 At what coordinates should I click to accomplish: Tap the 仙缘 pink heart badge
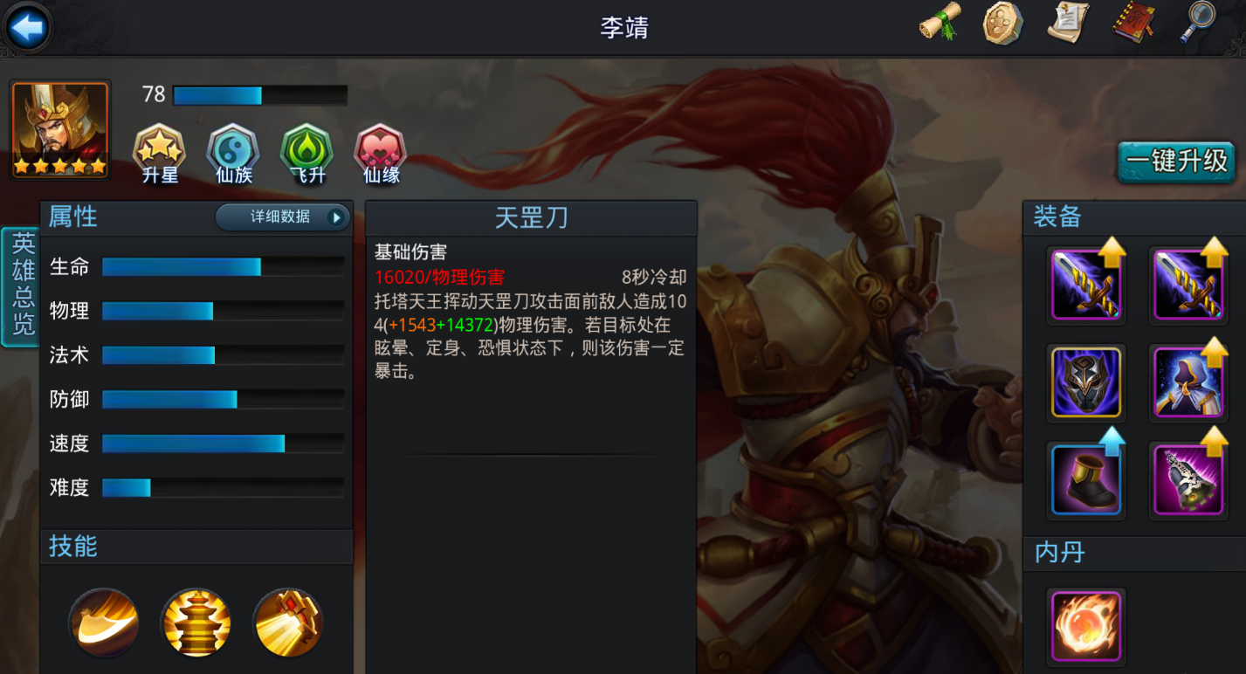click(x=381, y=155)
